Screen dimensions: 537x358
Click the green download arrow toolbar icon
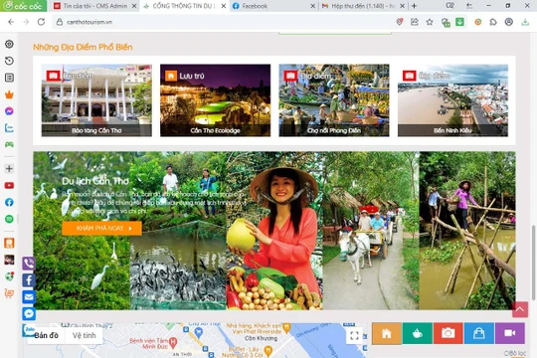(x=459, y=22)
